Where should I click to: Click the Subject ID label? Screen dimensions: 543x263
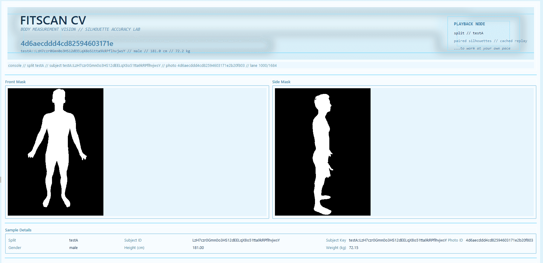[x=133, y=240]
